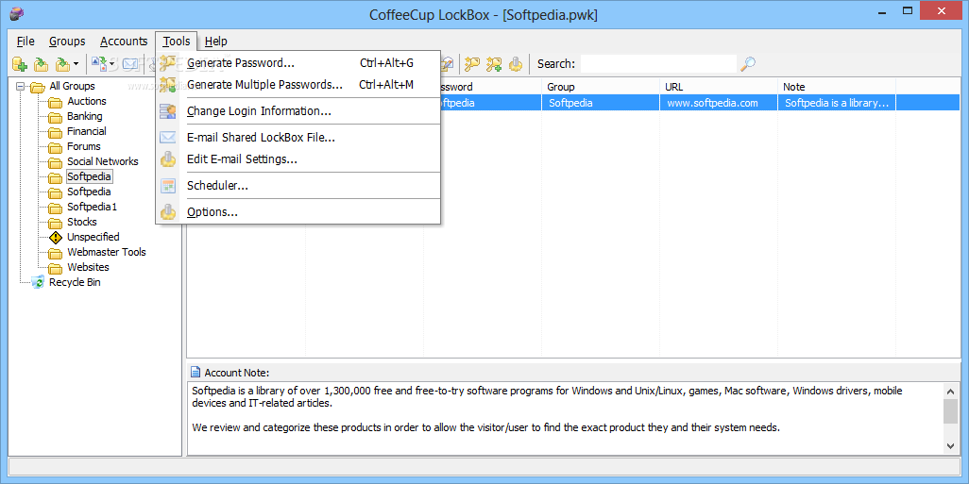The width and height of the screenshot is (969, 484).
Task: Open the dropdown arrow beside open-recent folder icon
Action: (76, 63)
